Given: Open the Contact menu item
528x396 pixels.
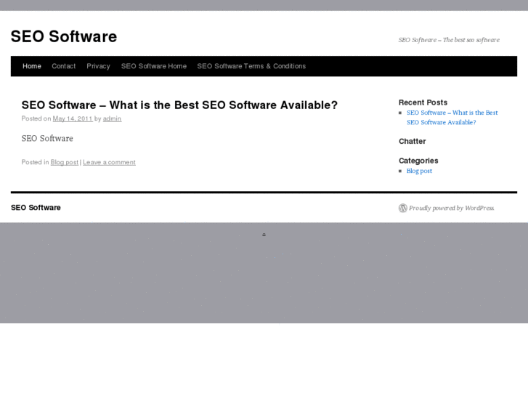Looking at the screenshot, I should pos(64,66).
